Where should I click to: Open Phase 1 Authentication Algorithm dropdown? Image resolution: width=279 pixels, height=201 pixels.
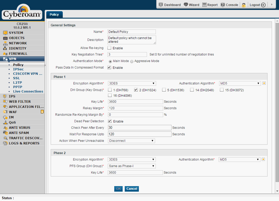[x=240, y=83]
